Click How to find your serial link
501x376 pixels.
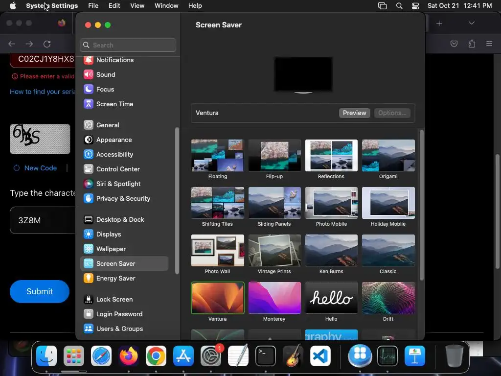tap(43, 92)
